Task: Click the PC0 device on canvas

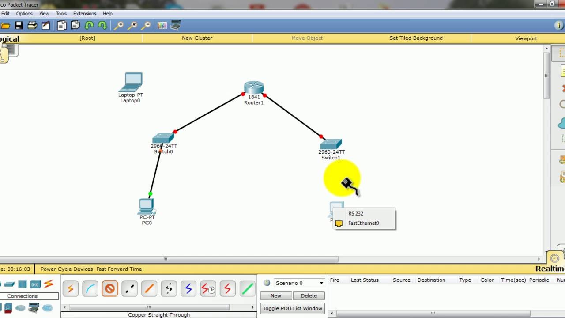Action: 146,206
